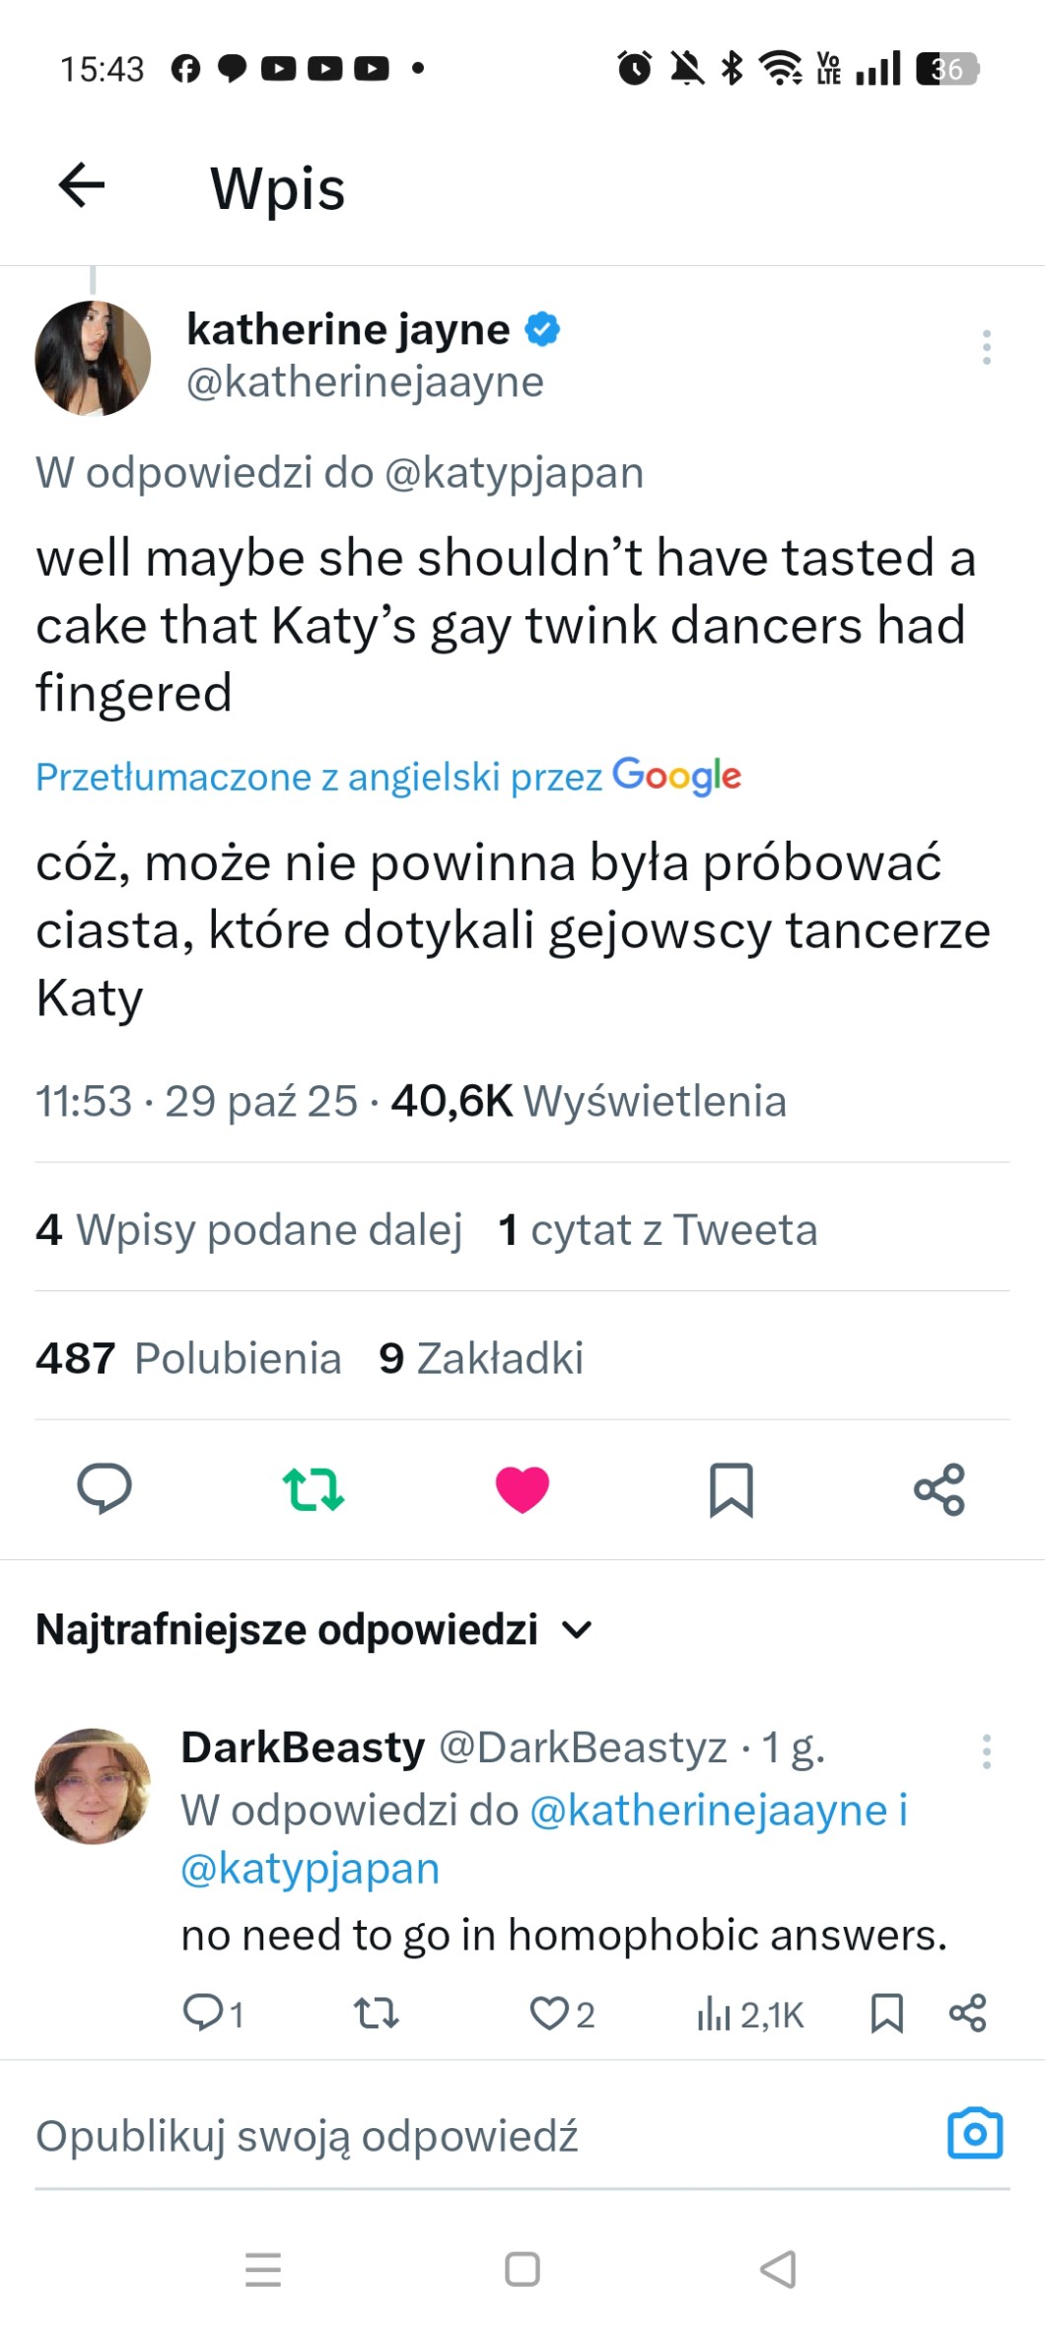Open the three-dot menu on katherine jayne's post
Image resolution: width=1045 pixels, height=2333 pixels.
(986, 348)
